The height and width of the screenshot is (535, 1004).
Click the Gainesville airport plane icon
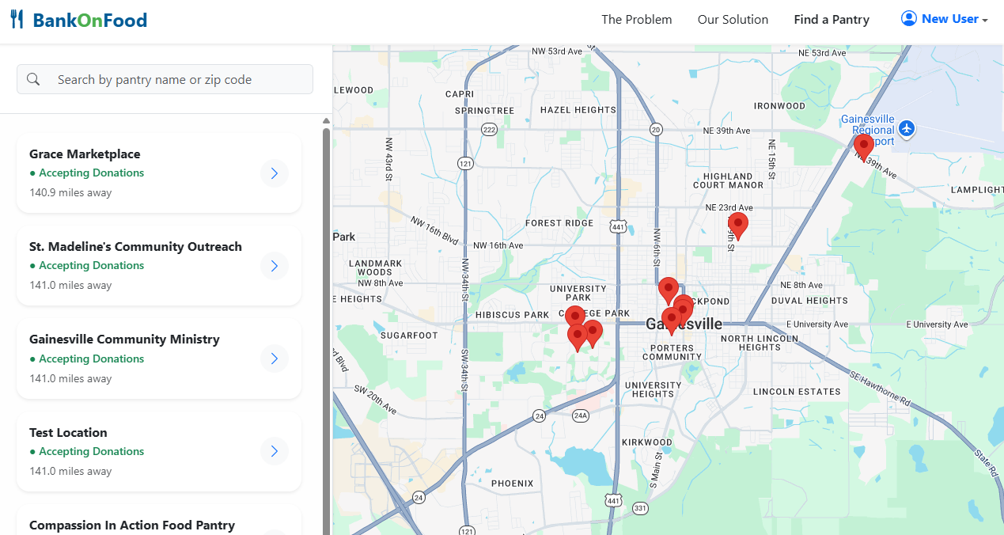click(907, 128)
